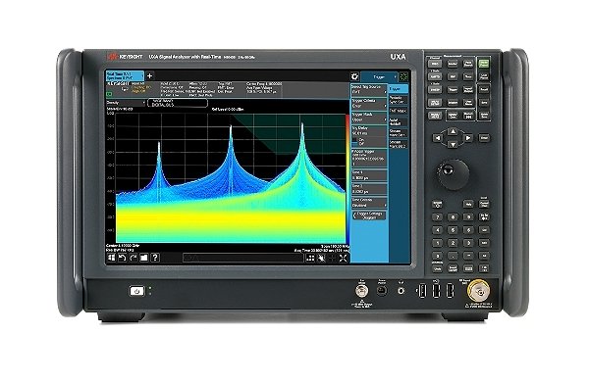This screenshot has height=382, width=589.
Task: Select the Periodic Sync Src side tab
Action: tap(399, 100)
